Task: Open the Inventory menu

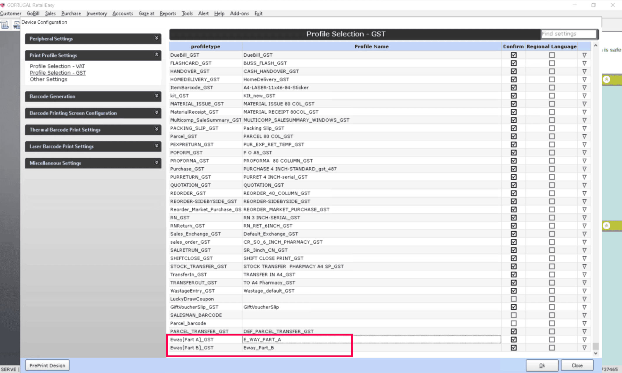Action: [96, 13]
